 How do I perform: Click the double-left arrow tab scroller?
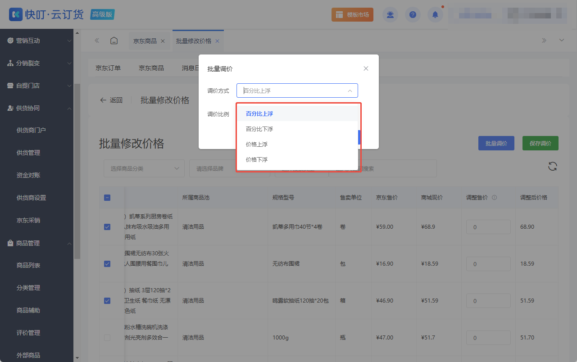tap(97, 41)
